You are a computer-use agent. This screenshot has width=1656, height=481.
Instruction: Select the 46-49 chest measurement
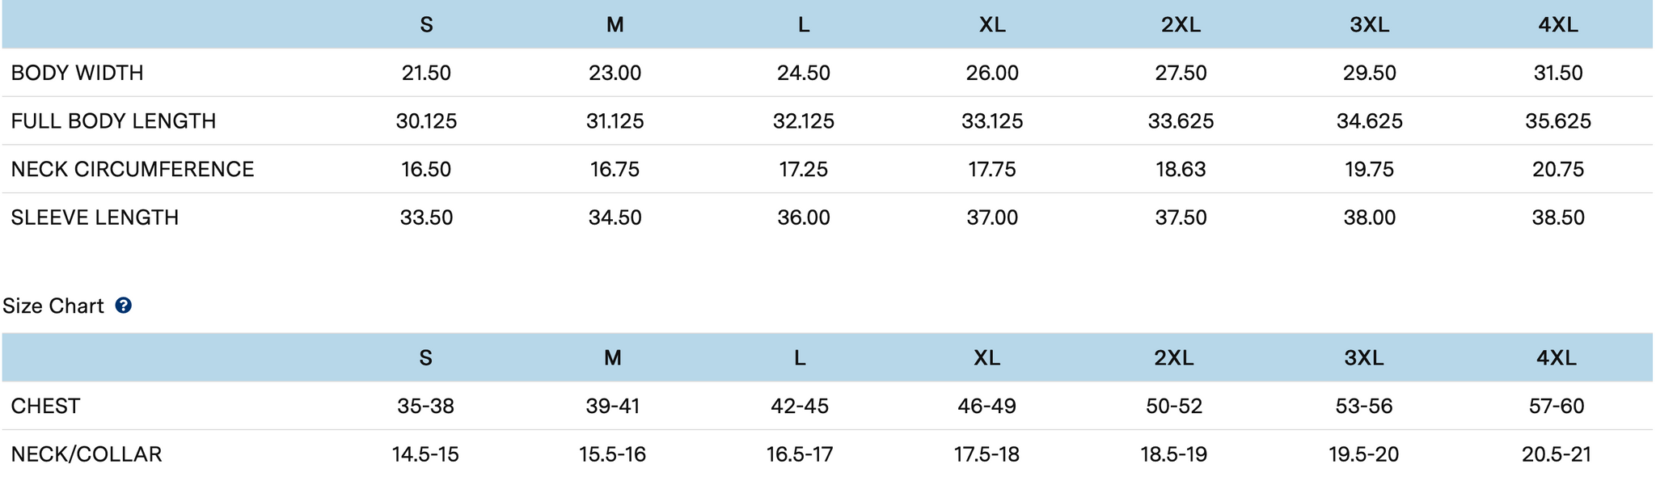[x=986, y=406]
